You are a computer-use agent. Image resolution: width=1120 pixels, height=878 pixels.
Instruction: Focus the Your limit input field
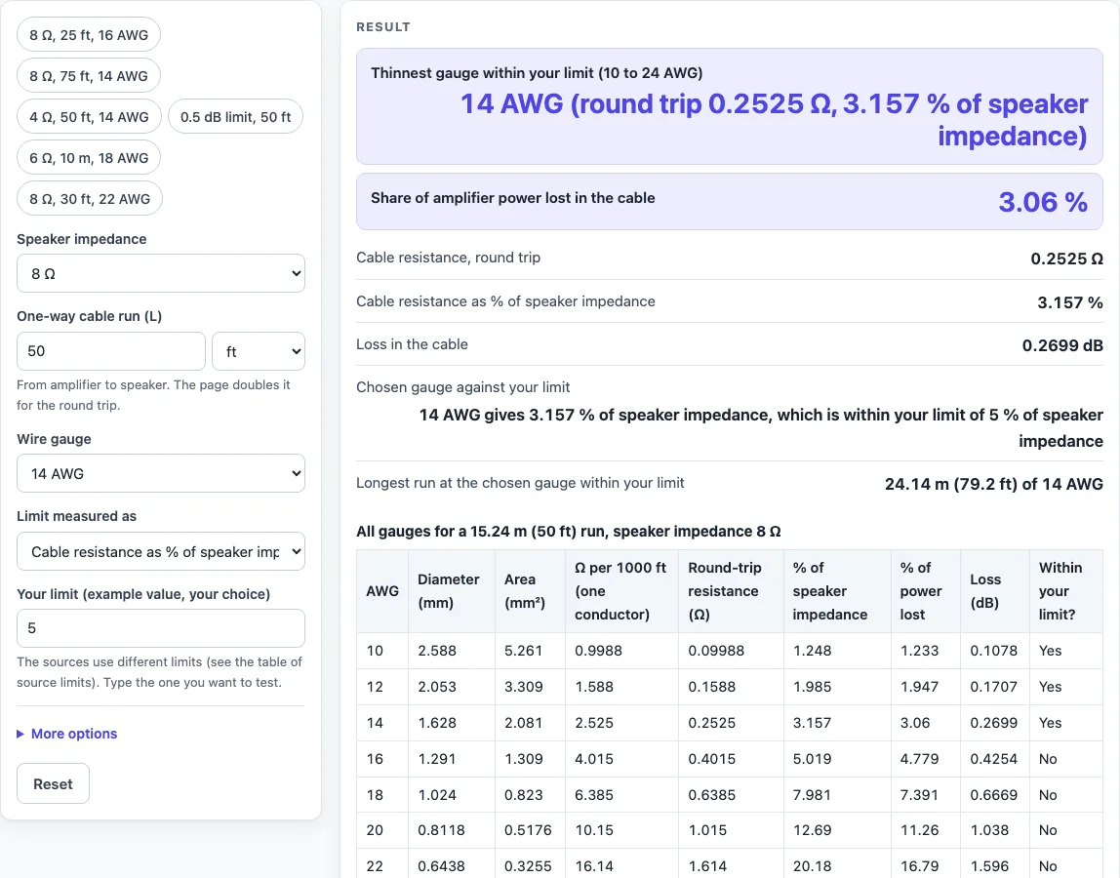tap(161, 628)
